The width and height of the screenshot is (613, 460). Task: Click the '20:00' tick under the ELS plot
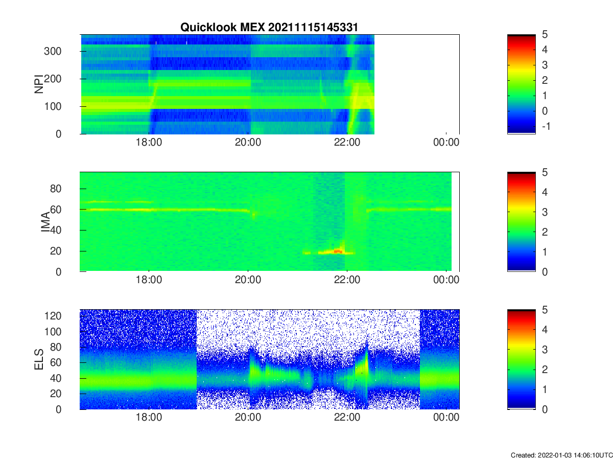[x=248, y=418]
